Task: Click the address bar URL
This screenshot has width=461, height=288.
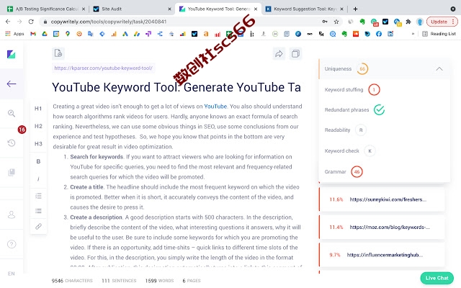Action: (109, 22)
